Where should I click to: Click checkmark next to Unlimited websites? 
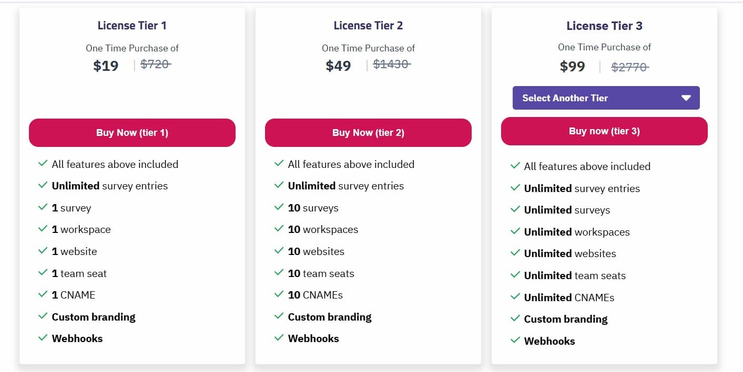click(x=515, y=253)
